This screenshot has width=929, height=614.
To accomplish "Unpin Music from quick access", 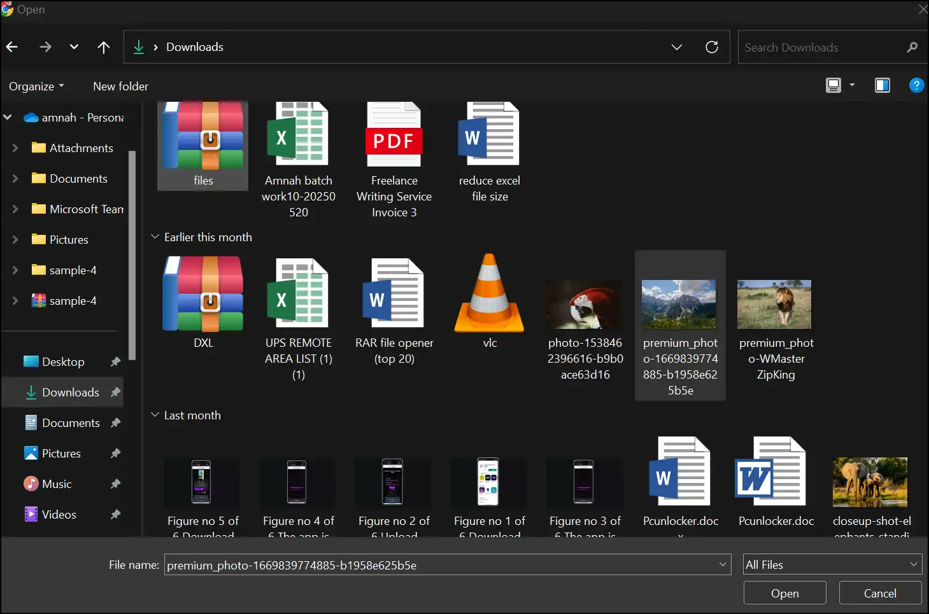I will [x=115, y=484].
